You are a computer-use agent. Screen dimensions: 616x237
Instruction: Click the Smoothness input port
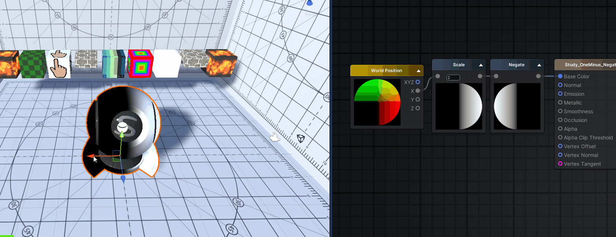(x=560, y=111)
